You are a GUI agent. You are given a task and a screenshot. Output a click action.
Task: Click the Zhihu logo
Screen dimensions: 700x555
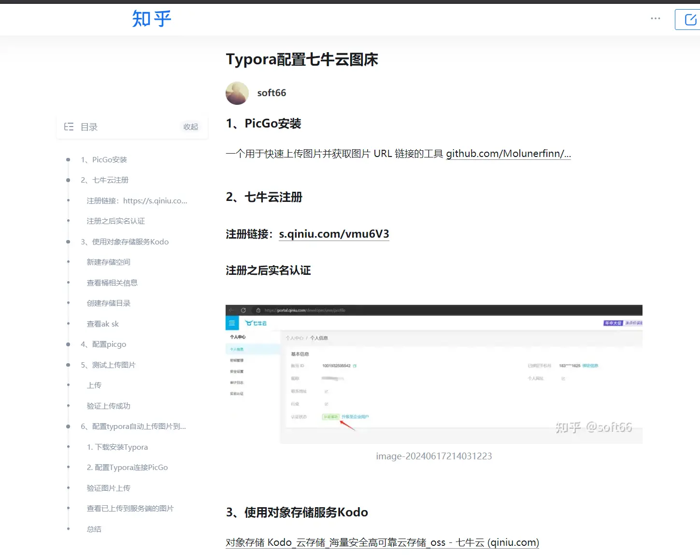pyautogui.click(x=152, y=19)
